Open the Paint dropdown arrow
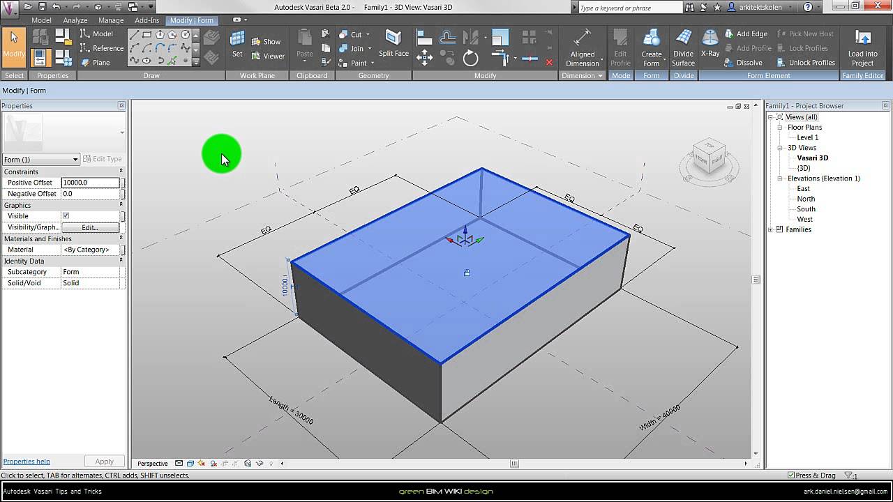The width and height of the screenshot is (893, 502). 373,63
